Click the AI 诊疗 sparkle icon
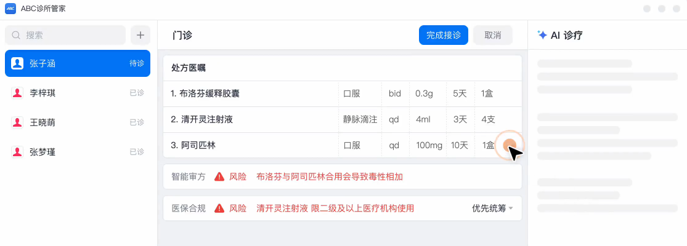This screenshot has width=687, height=246. 542,35
